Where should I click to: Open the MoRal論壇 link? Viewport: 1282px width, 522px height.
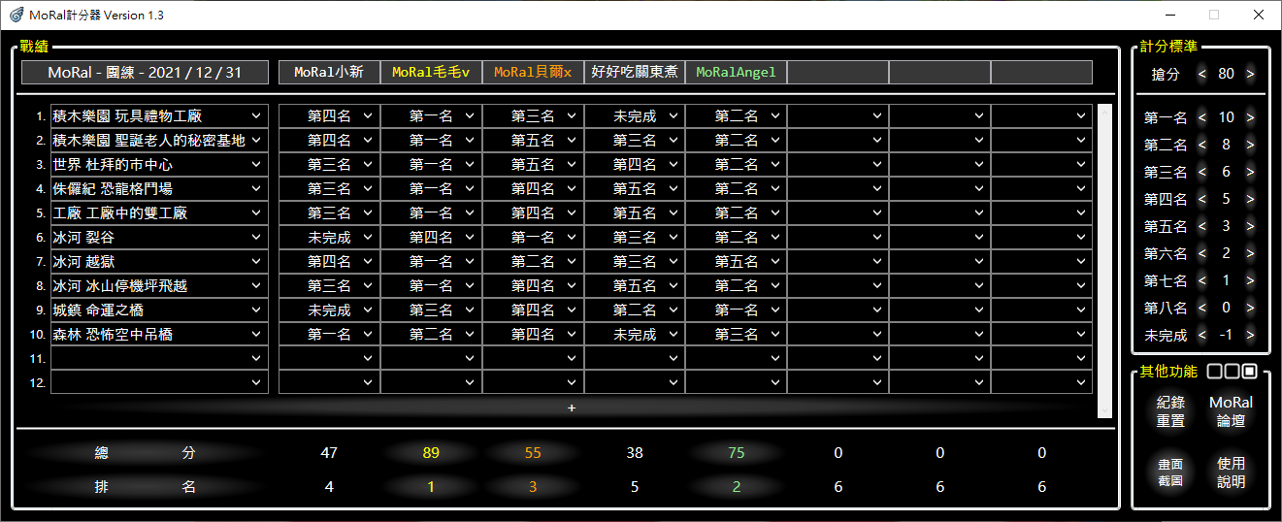pyautogui.click(x=1231, y=411)
